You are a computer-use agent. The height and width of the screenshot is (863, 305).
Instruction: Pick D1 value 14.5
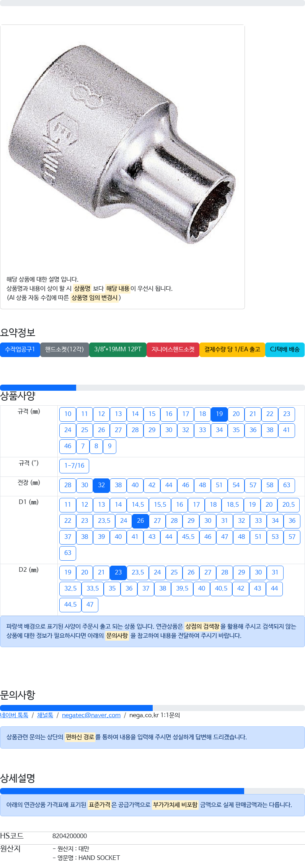[138, 505]
